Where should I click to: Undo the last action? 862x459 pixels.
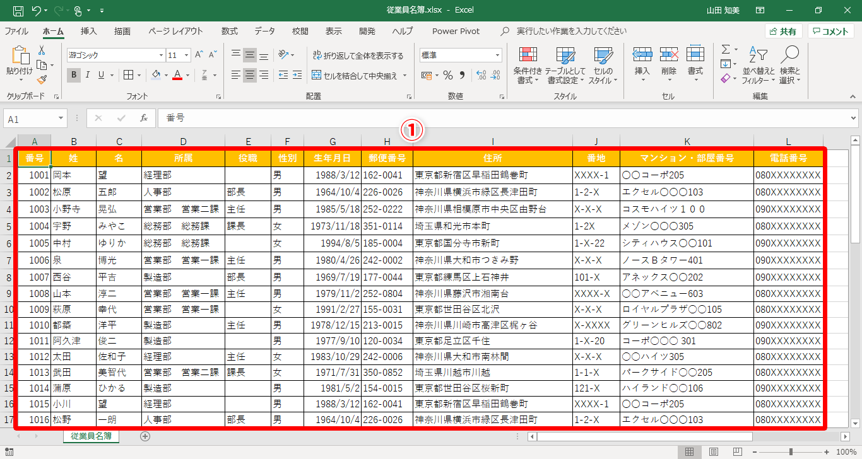click(37, 11)
